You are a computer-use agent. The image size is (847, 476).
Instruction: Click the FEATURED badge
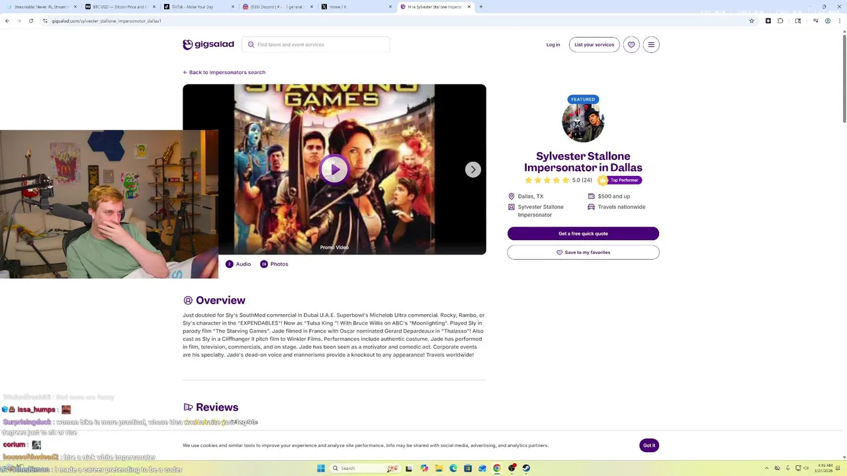point(583,99)
